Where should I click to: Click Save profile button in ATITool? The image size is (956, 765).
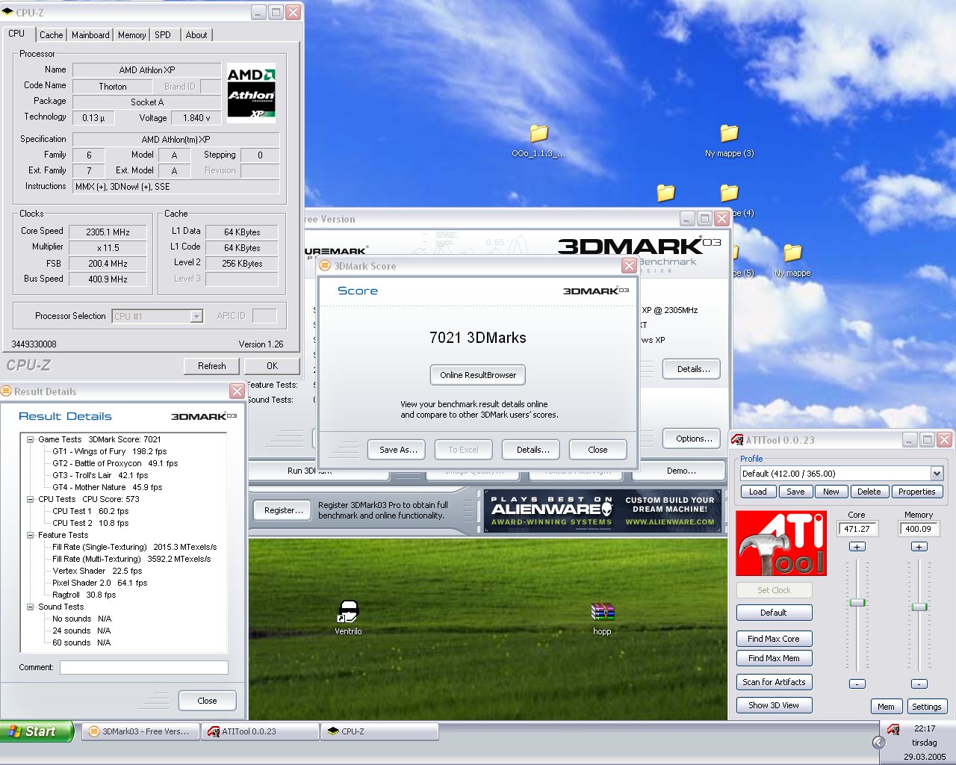tap(795, 492)
